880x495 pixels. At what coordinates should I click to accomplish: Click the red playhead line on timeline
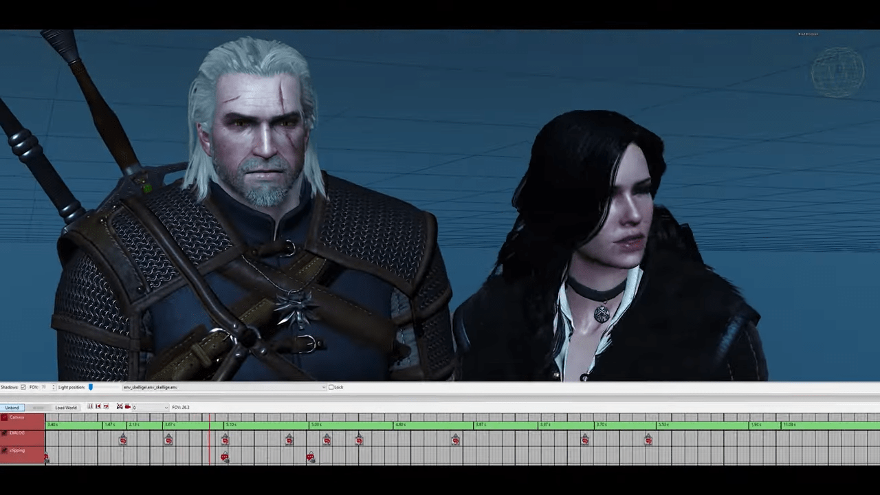[210, 439]
